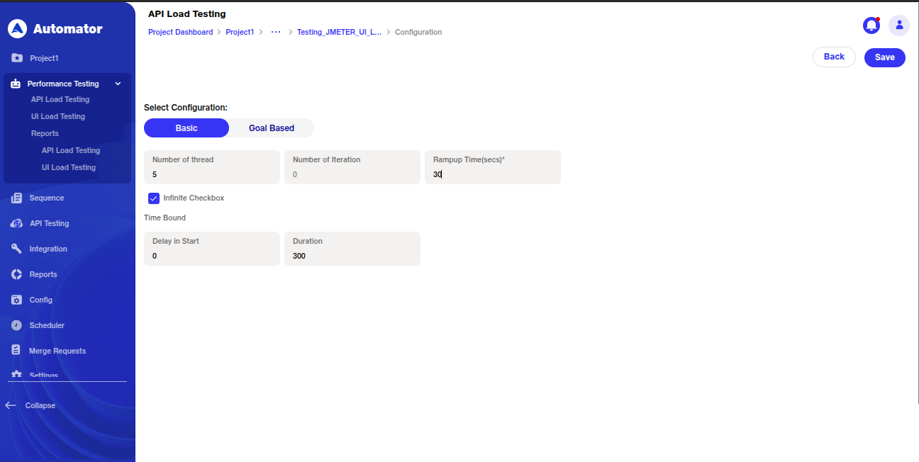Click the Config sidebar icon
This screenshot has height=462, width=919.
click(x=17, y=300)
